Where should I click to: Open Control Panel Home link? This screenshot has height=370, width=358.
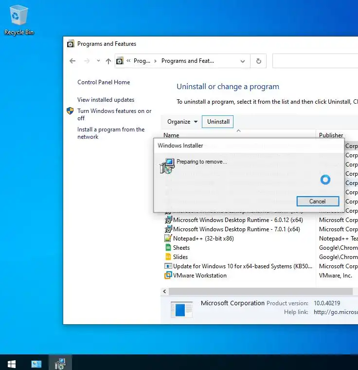pyautogui.click(x=104, y=82)
